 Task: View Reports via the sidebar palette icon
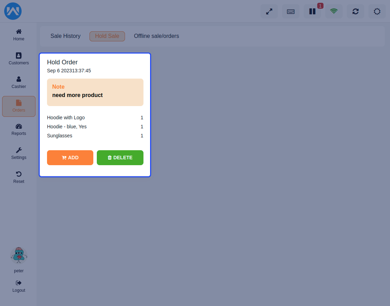(x=18, y=129)
